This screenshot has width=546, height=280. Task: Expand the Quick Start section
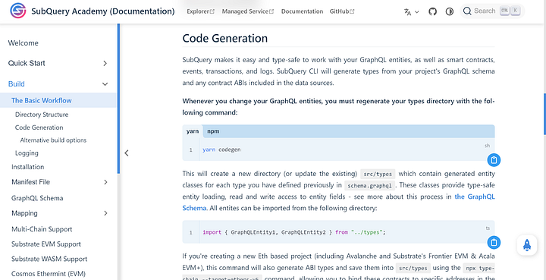point(105,64)
